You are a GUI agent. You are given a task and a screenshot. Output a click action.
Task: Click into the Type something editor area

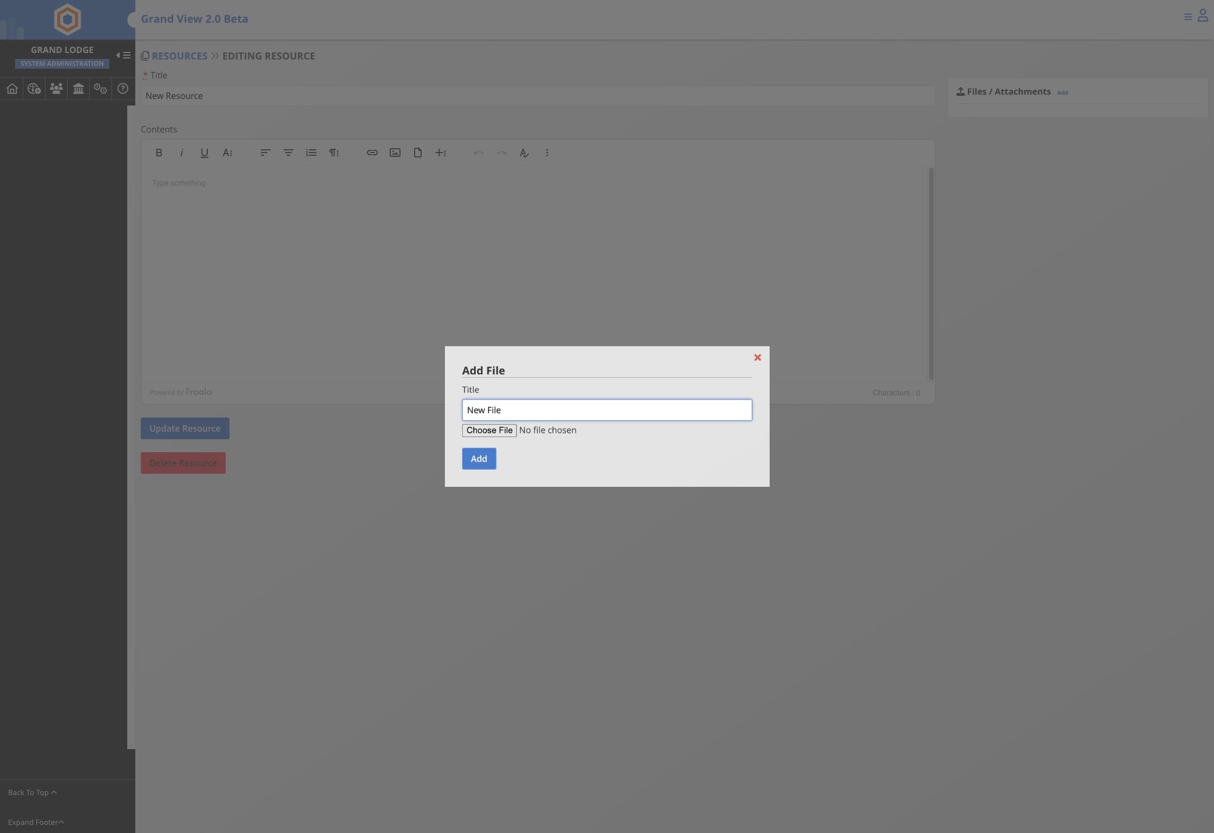(x=535, y=275)
